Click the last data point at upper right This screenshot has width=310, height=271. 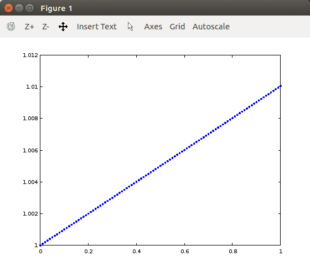click(280, 86)
